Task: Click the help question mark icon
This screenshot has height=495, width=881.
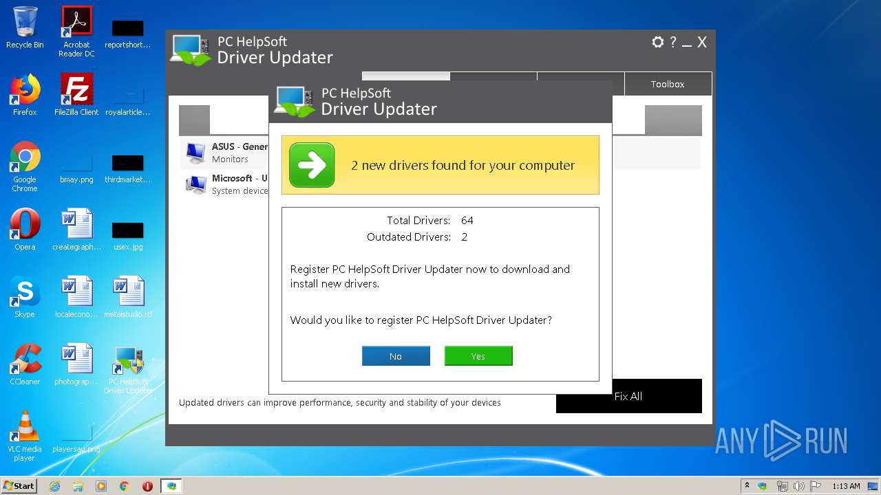Action: pos(673,42)
